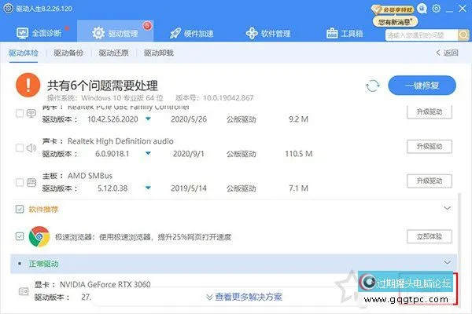Collapse the 软件推荐 section chevron
Screen dimensions: 472x314
[x=448, y=208]
